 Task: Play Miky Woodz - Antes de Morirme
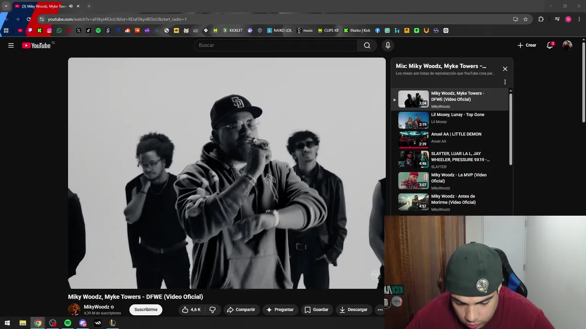[x=450, y=202]
